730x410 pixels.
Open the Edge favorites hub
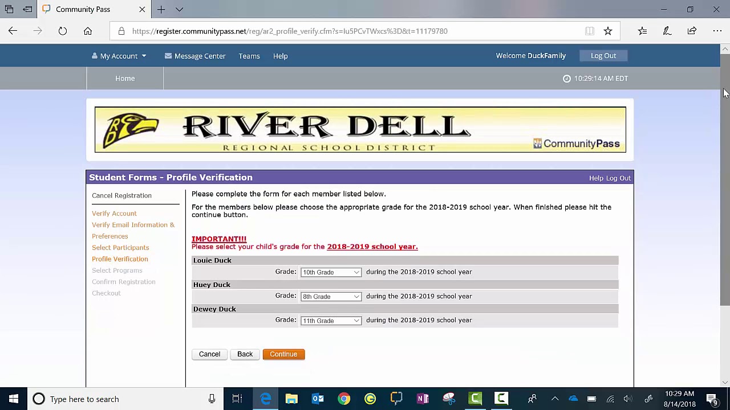(x=642, y=31)
